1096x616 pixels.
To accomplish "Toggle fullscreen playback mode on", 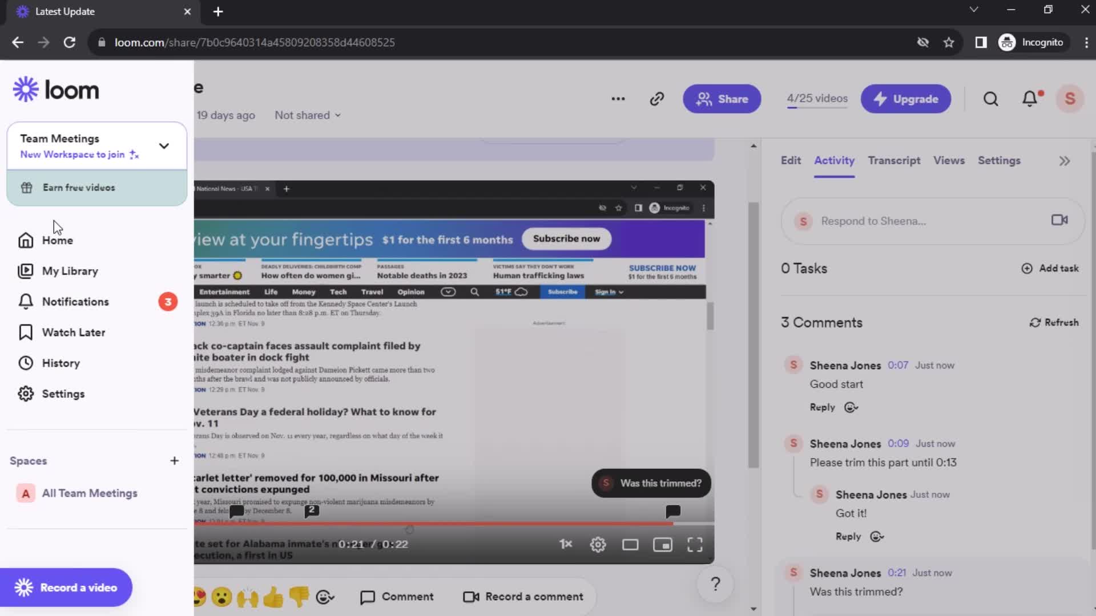I will pos(694,545).
